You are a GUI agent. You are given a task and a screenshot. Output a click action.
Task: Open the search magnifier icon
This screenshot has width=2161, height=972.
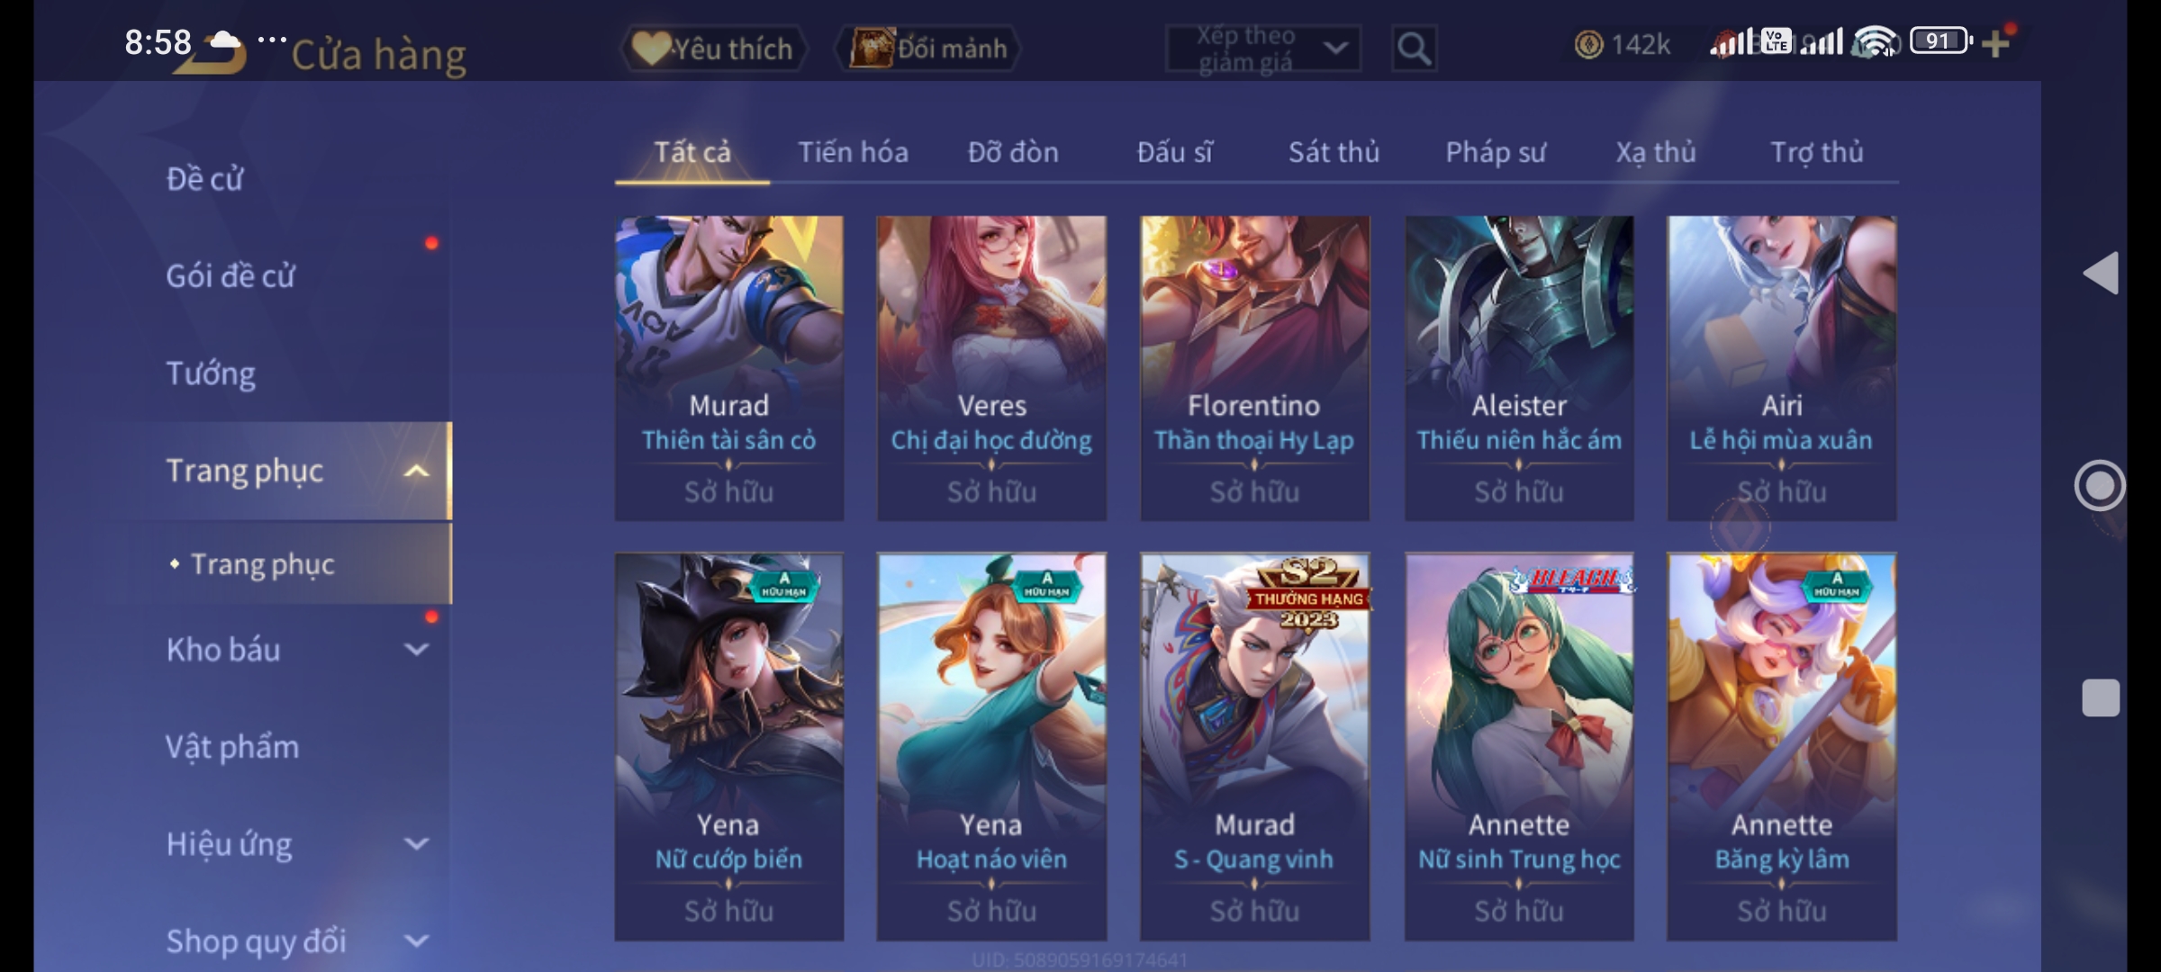click(1414, 49)
